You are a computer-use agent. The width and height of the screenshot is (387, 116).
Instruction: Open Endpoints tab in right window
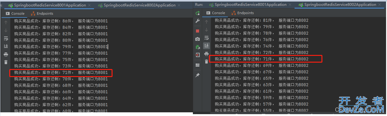point(243,13)
